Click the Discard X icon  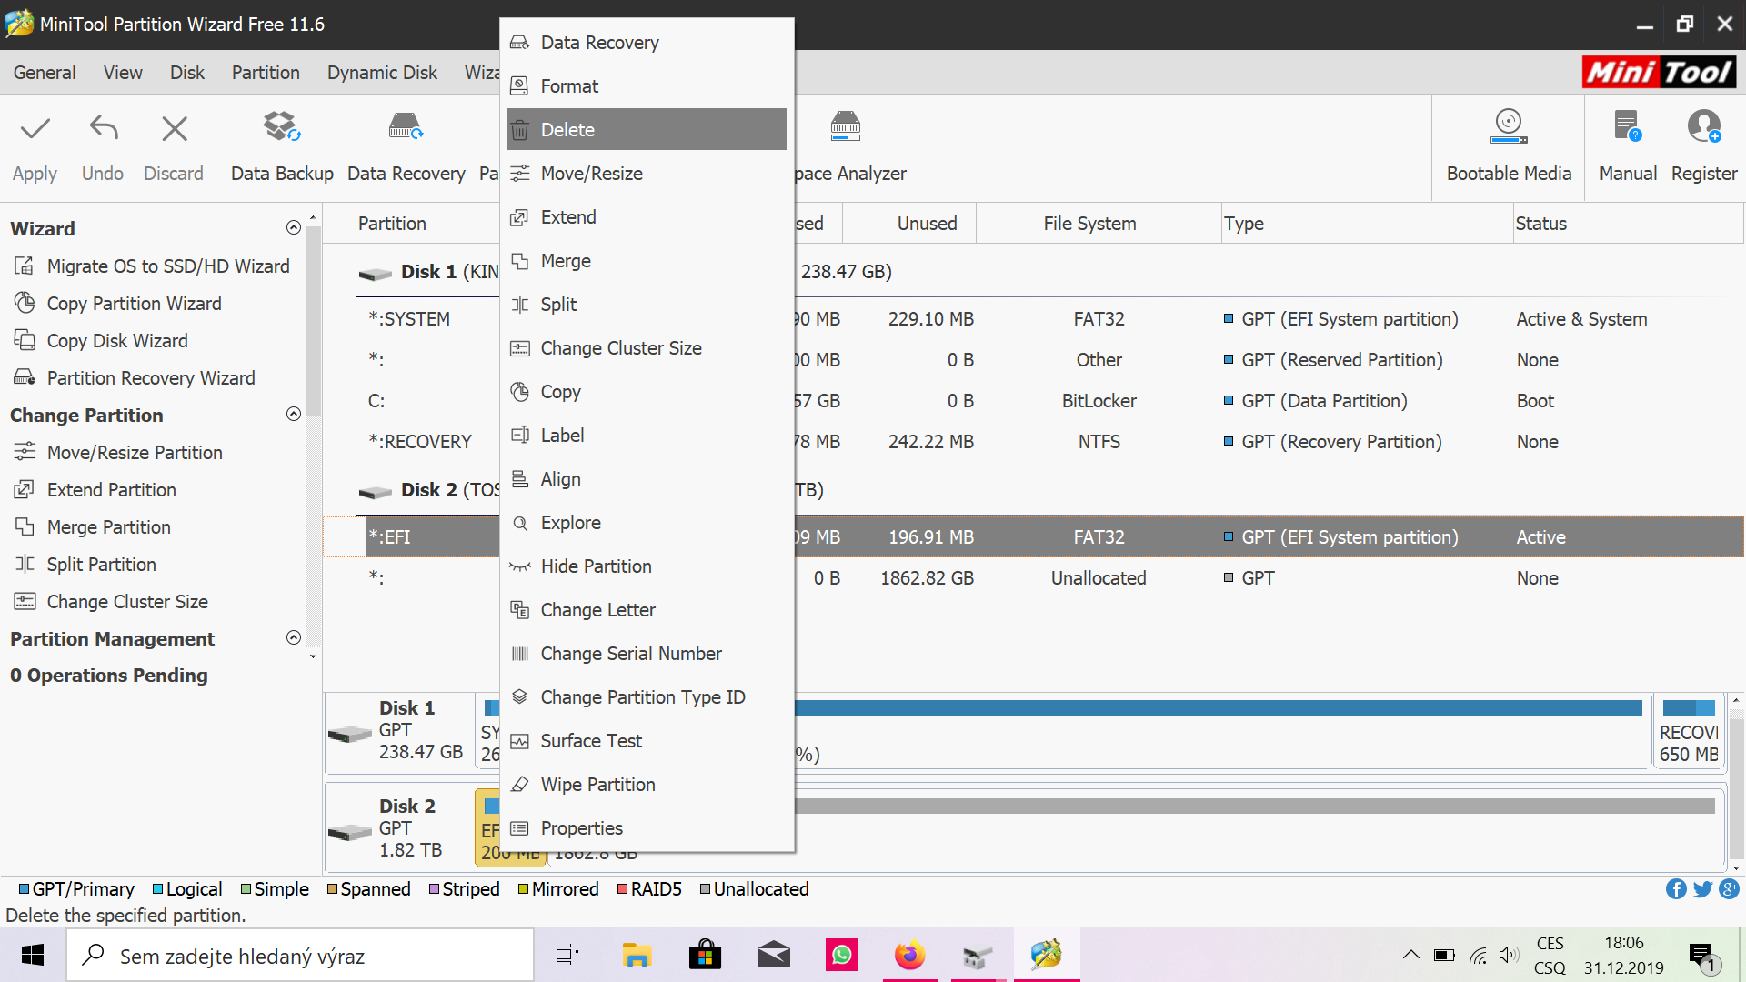click(x=174, y=129)
